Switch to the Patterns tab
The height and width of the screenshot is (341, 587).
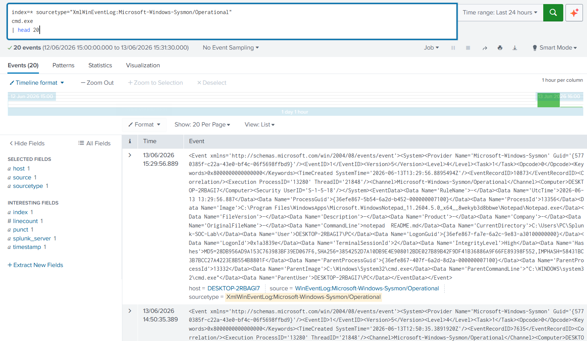click(63, 65)
